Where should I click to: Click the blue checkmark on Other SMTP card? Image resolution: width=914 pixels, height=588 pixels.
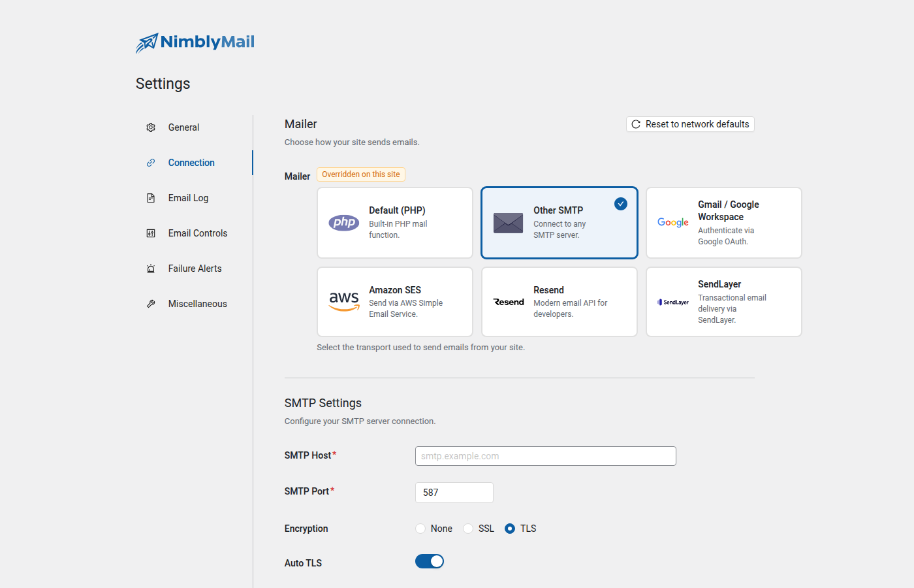tap(621, 204)
